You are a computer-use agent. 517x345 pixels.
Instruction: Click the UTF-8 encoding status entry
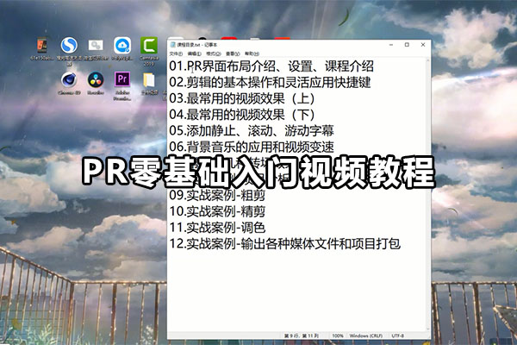(397, 336)
